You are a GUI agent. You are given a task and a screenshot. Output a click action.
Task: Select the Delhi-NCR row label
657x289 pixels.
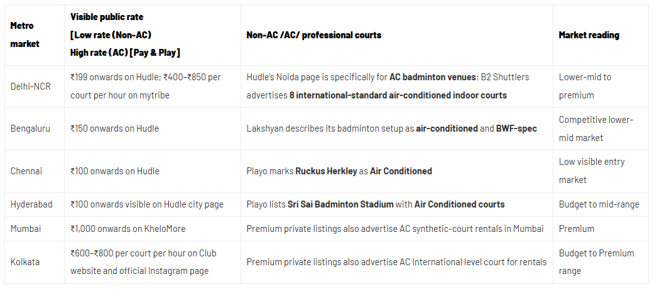coord(31,87)
